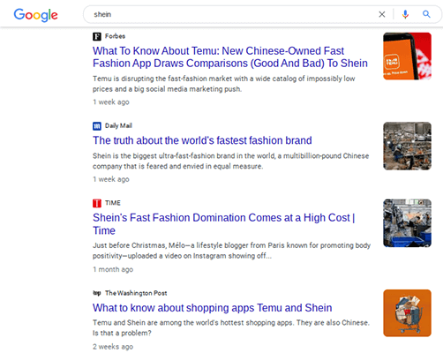The width and height of the screenshot is (443, 353).
Task: Click the Forbes favicon icon
Action: pos(97,36)
